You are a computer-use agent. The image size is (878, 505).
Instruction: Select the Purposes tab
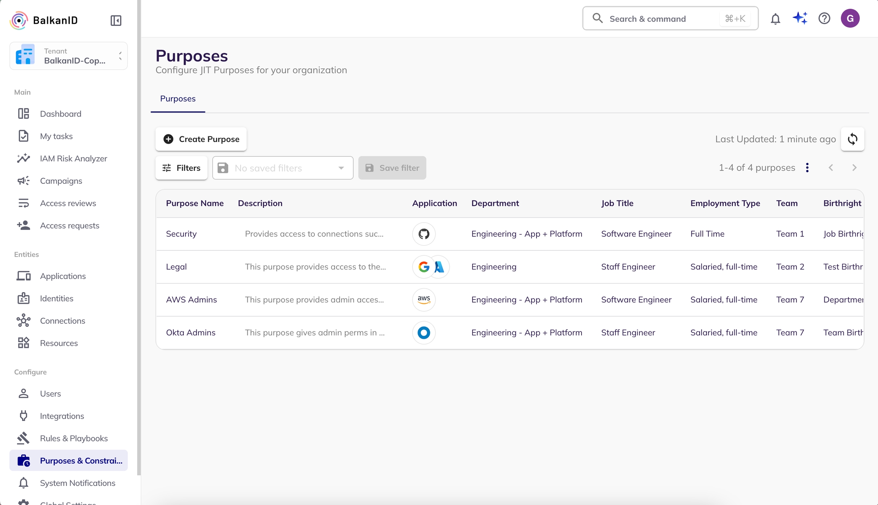click(x=178, y=99)
